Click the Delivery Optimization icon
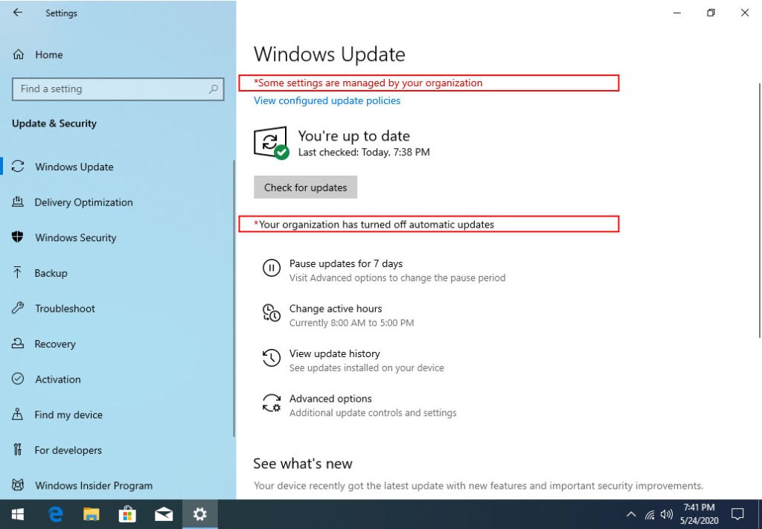 coord(18,202)
